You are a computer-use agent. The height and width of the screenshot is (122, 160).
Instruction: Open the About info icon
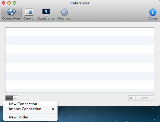(x=153, y=12)
